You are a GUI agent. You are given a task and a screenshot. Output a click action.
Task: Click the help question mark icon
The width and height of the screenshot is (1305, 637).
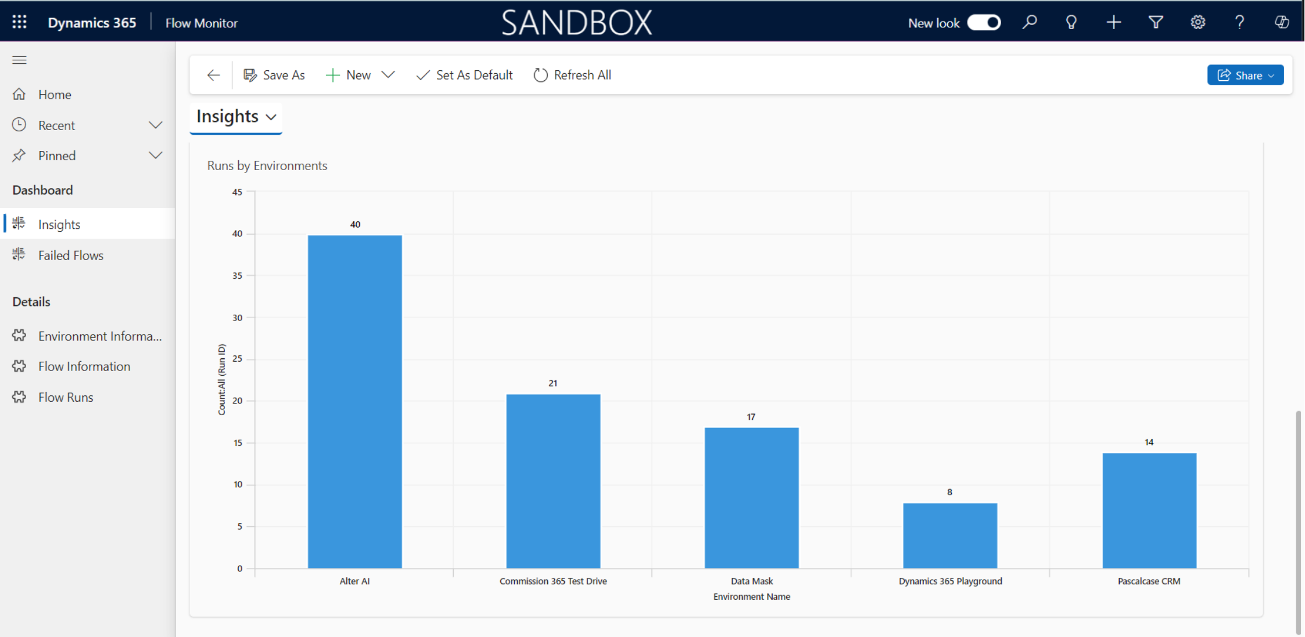click(1239, 22)
